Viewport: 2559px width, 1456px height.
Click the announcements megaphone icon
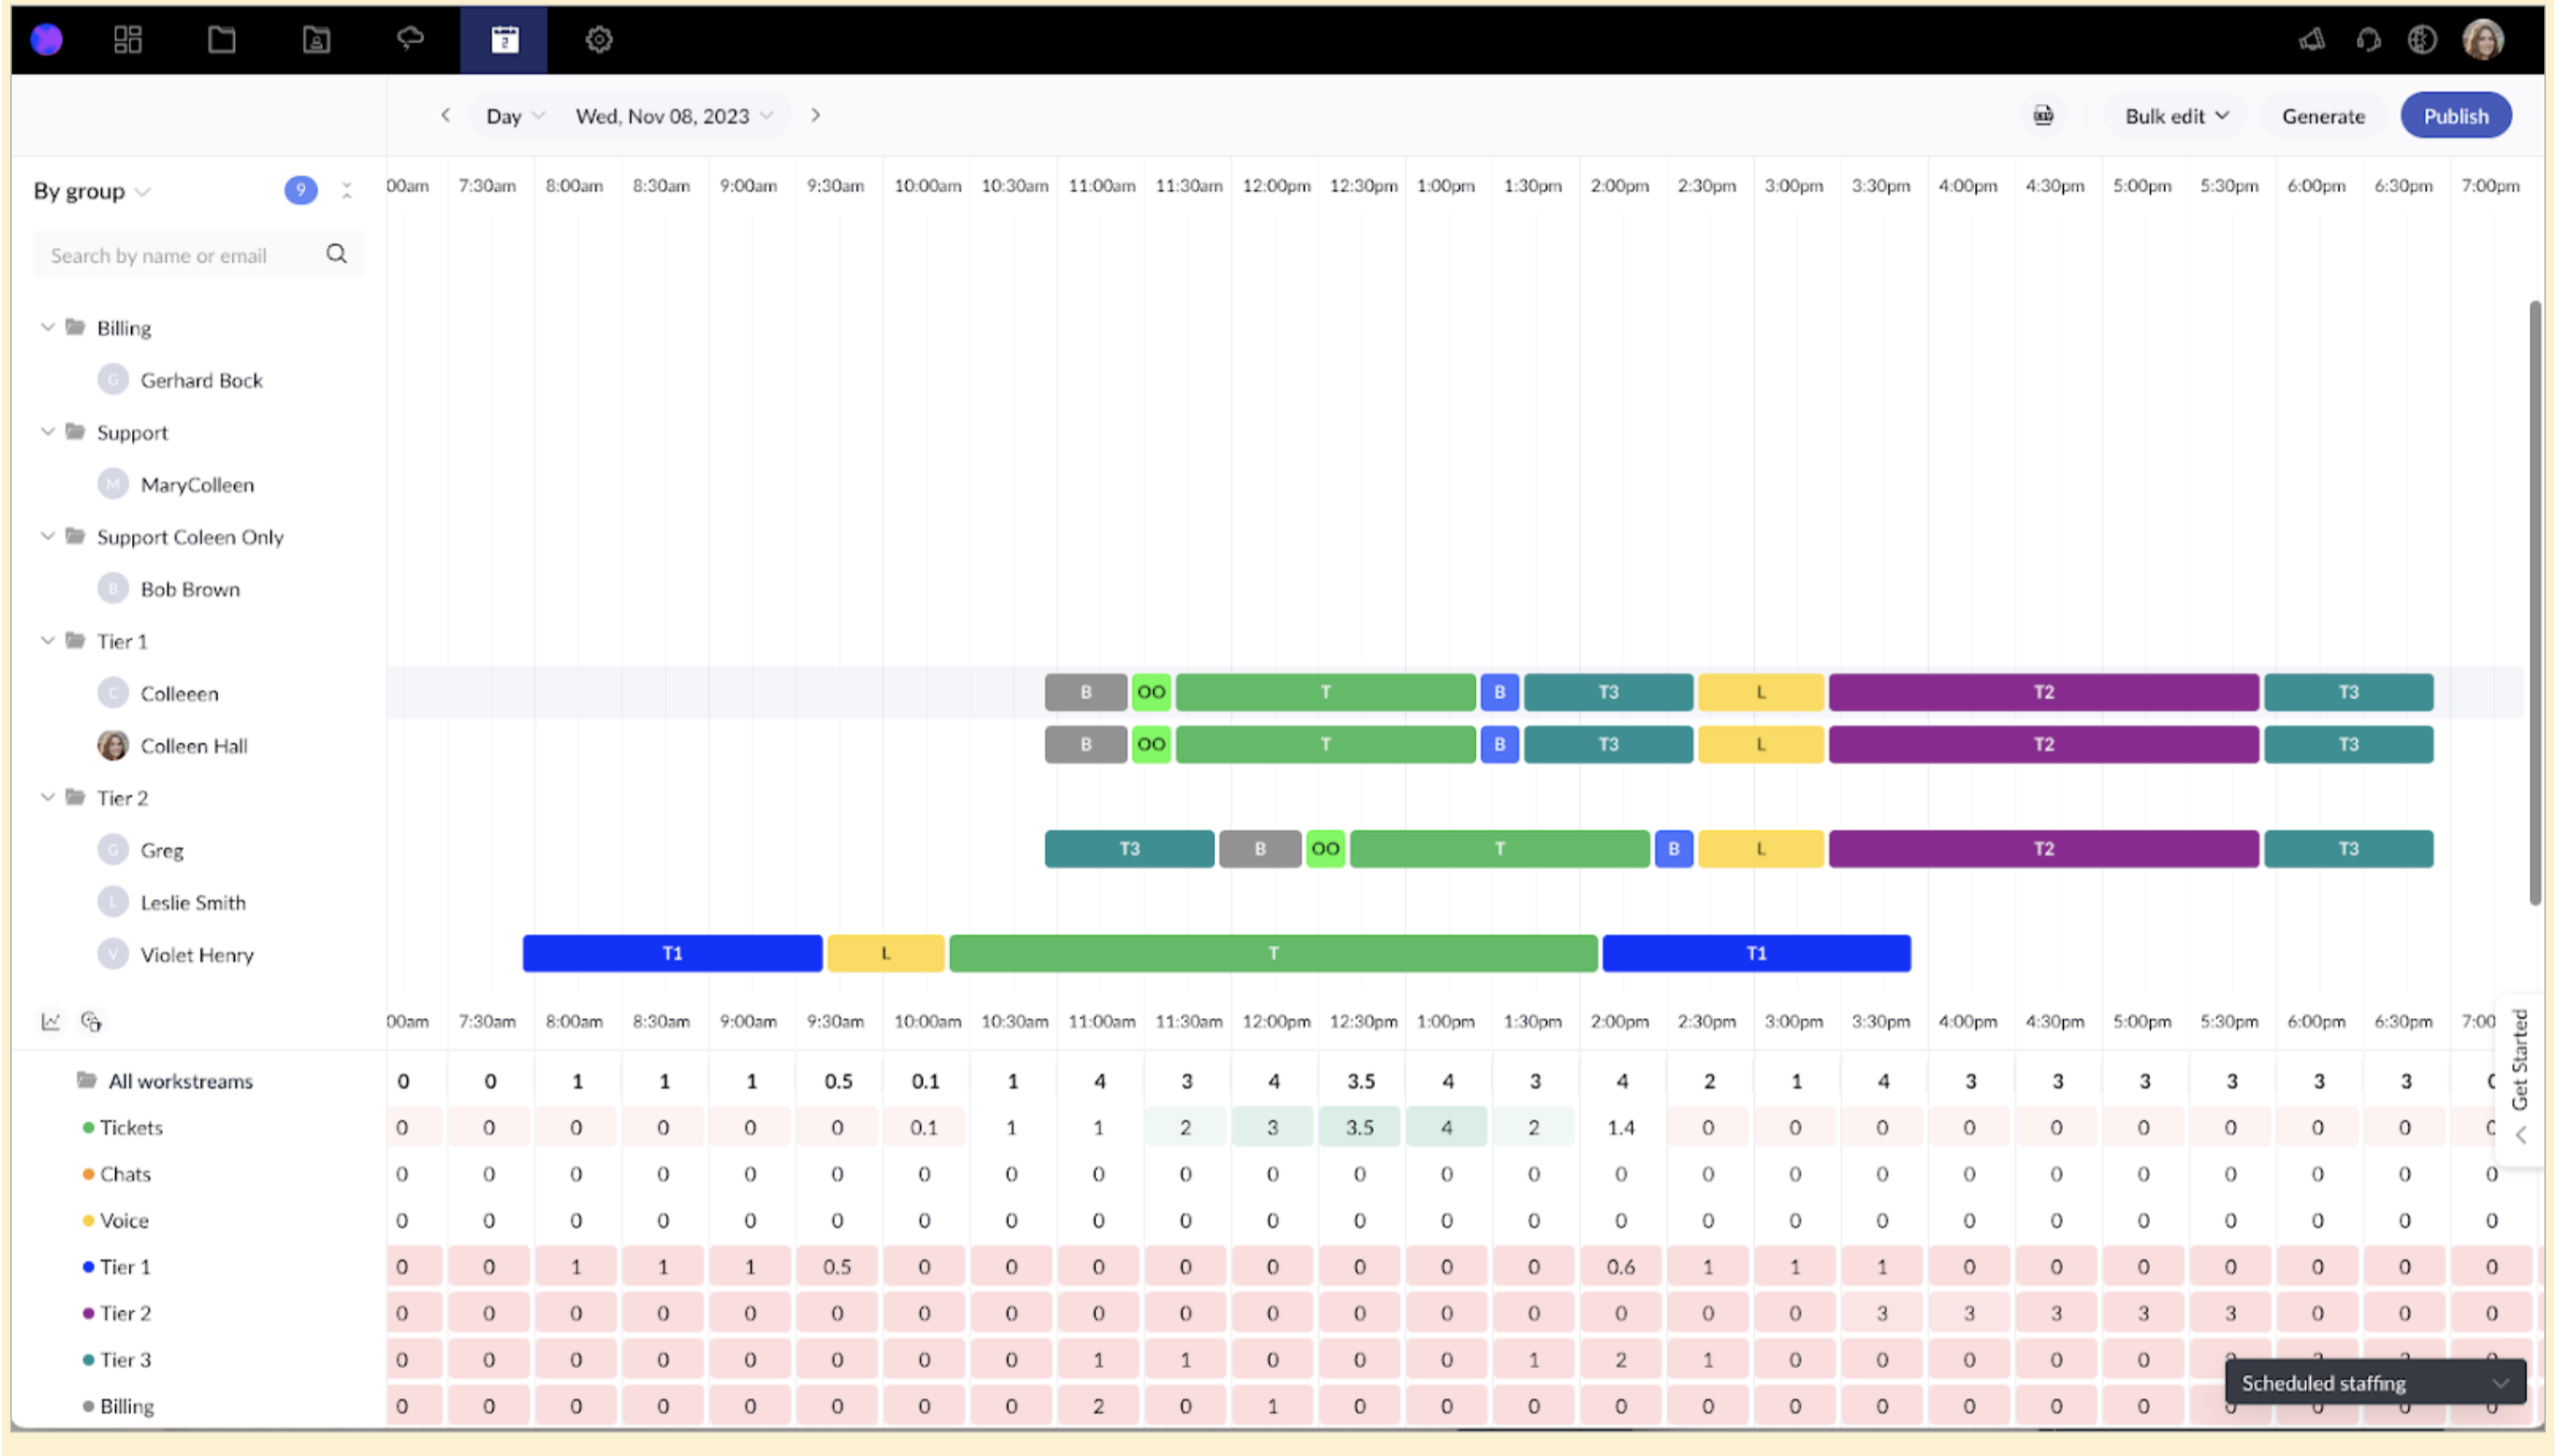pyautogui.click(x=2311, y=39)
